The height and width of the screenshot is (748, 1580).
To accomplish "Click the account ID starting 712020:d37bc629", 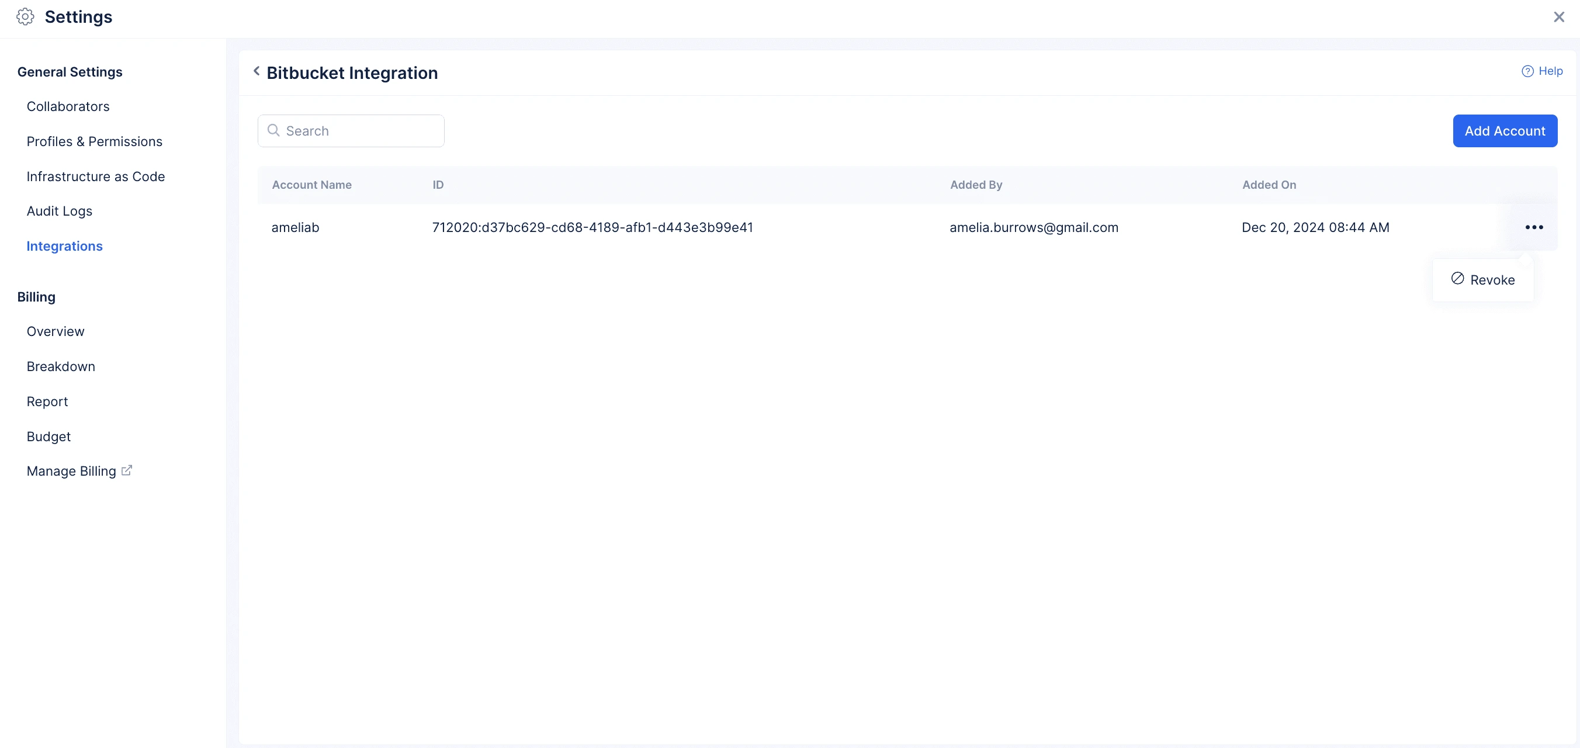I will 592,228.
